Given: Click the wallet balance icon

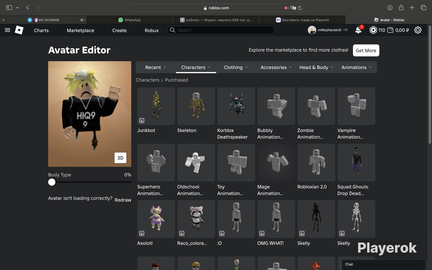Looking at the screenshot, I should 390,30.
